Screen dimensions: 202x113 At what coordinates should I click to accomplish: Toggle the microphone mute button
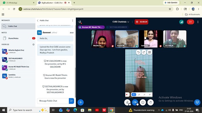tap(127, 102)
